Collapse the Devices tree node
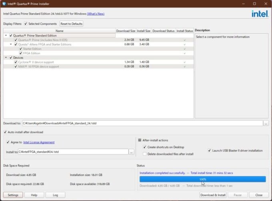Screen dimensions: 272x201 (6, 57)
